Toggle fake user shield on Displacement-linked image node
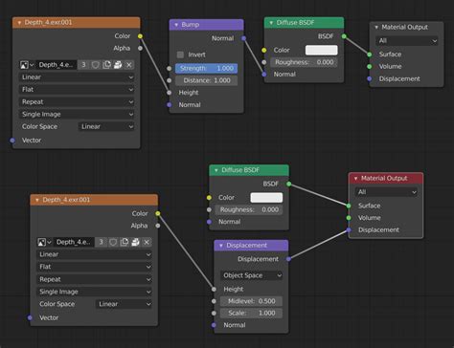454x348 pixels. click(113, 242)
